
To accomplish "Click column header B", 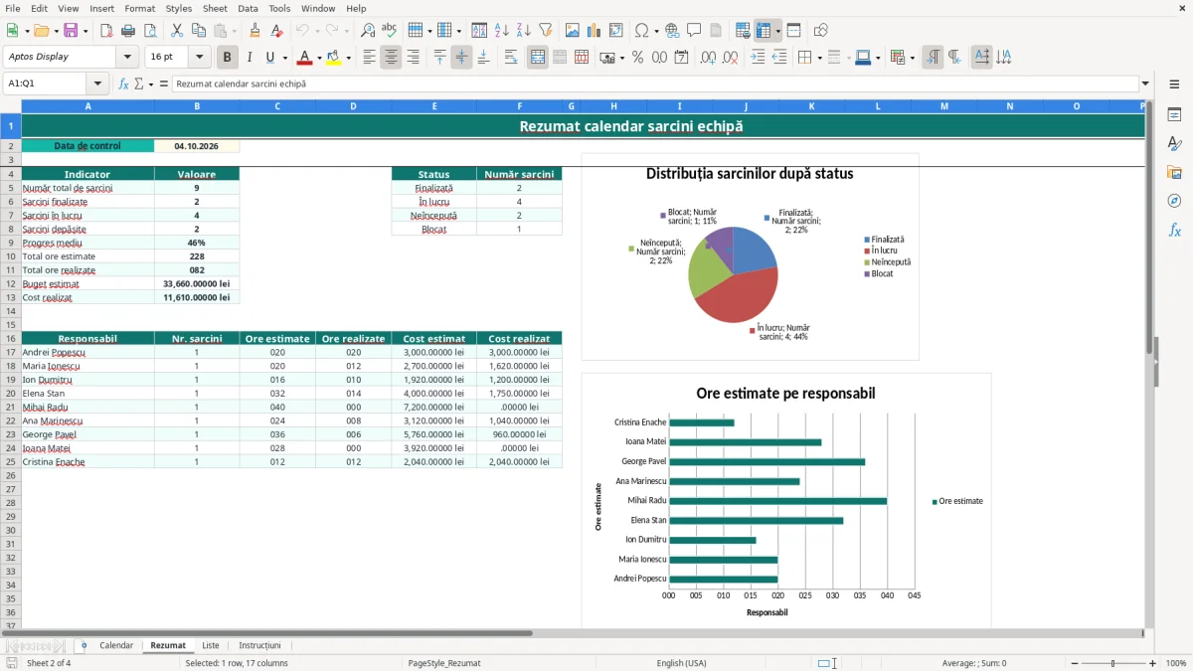I will click(197, 106).
